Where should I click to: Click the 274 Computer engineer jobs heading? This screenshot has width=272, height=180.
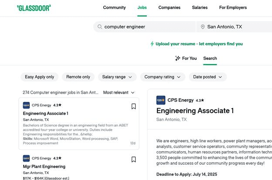click(60, 92)
